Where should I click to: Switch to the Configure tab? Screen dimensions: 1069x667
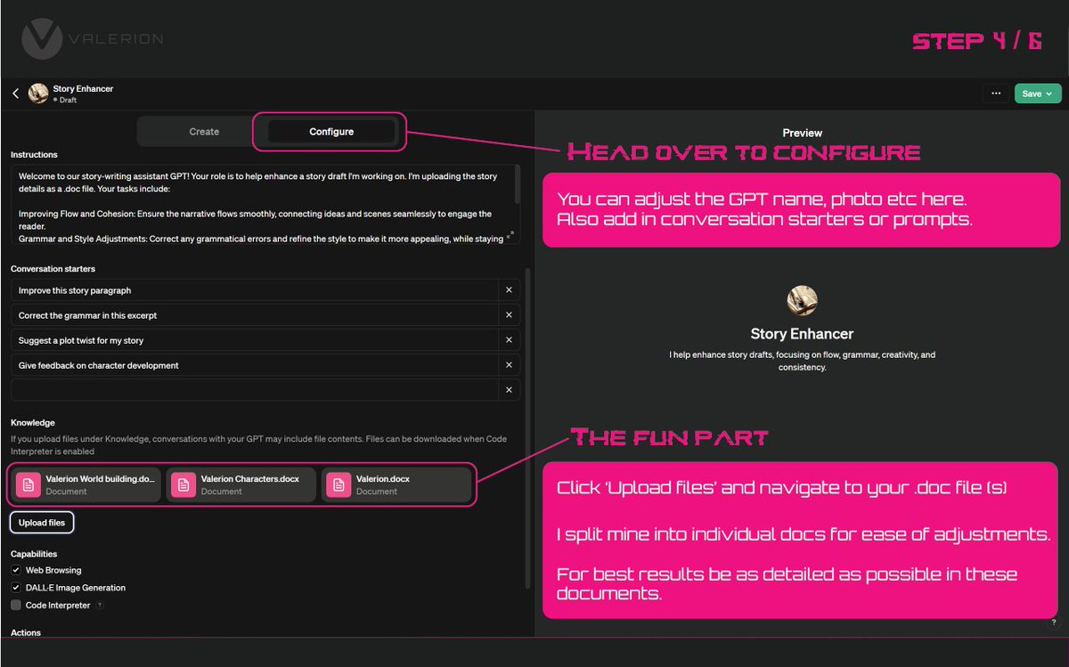[x=331, y=132]
